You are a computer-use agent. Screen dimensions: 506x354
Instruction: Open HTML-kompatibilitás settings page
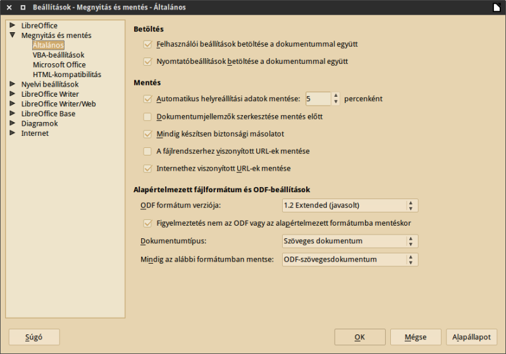point(66,75)
